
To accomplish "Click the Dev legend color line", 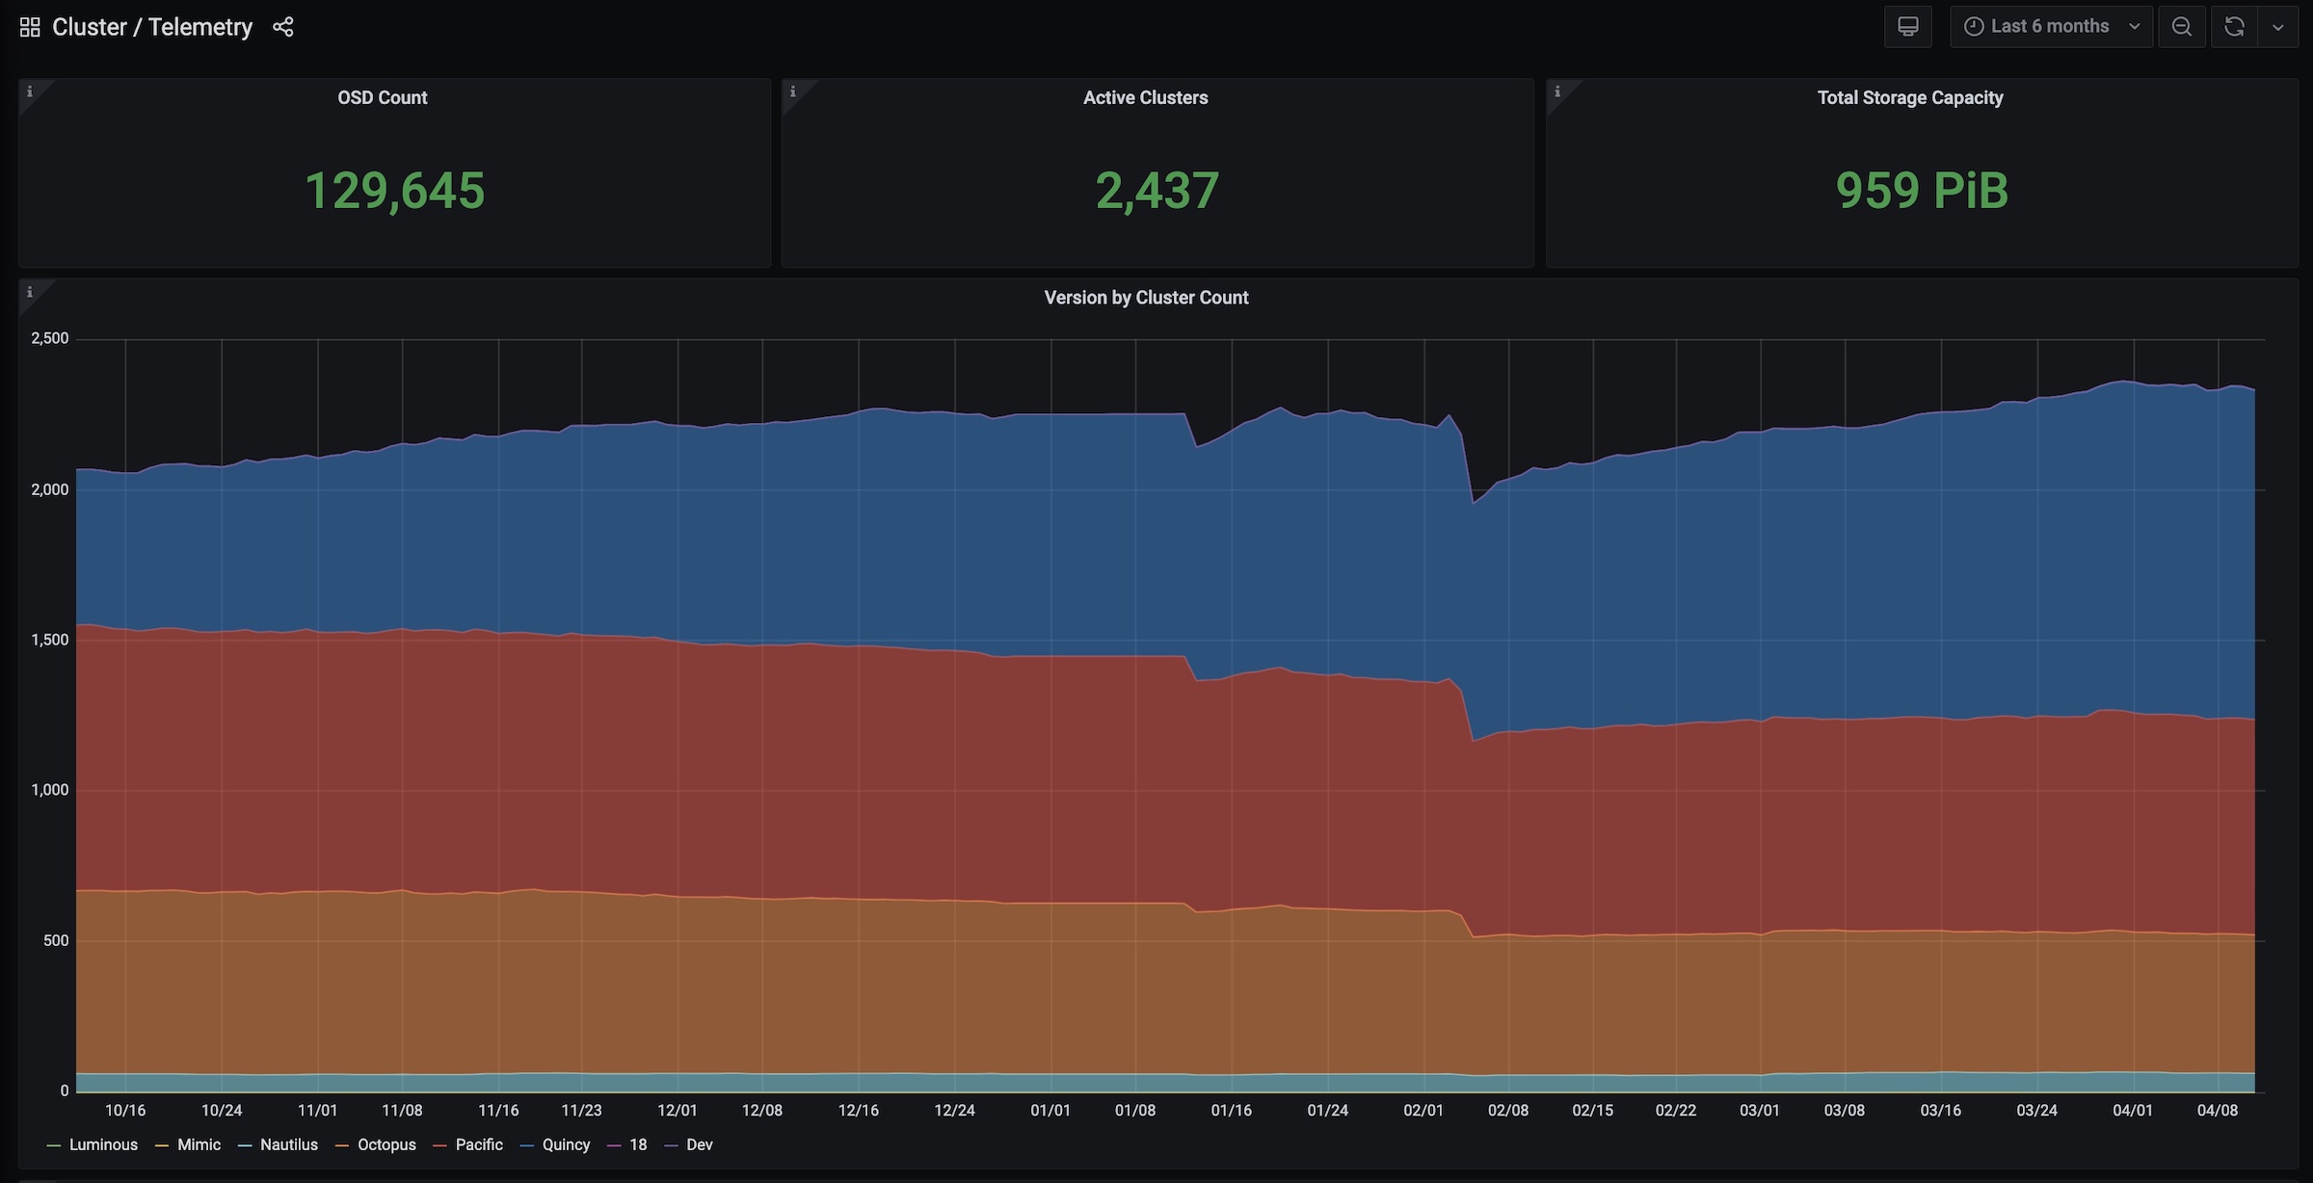I will coord(671,1145).
